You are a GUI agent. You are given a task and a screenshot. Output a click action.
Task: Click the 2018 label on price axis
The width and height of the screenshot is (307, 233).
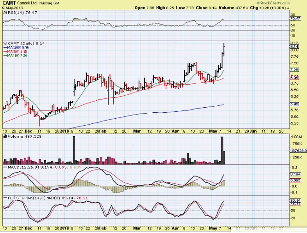point(64,131)
